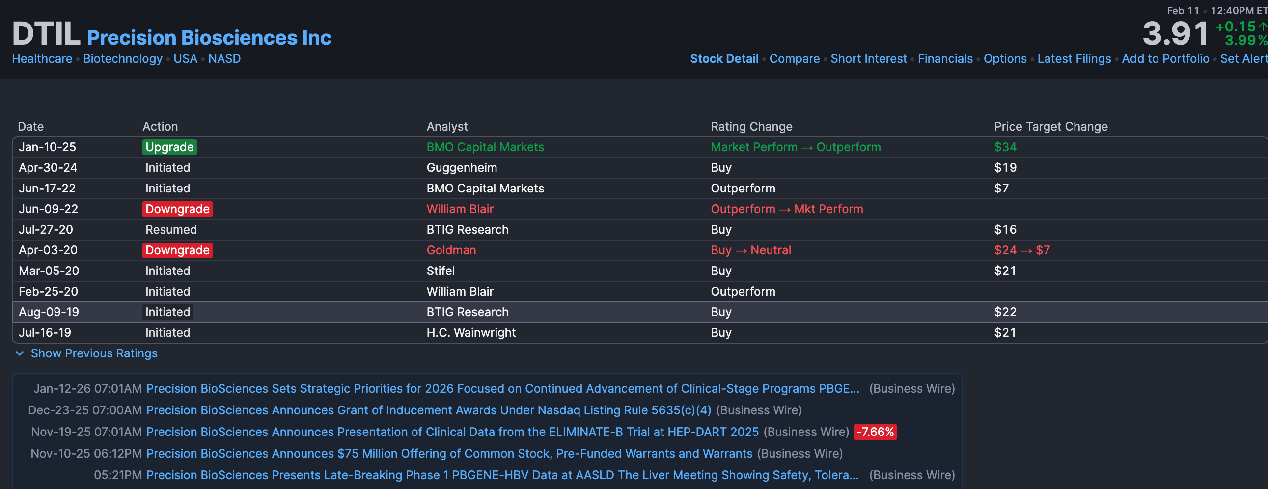Open the Latest Filings tab

(1074, 59)
